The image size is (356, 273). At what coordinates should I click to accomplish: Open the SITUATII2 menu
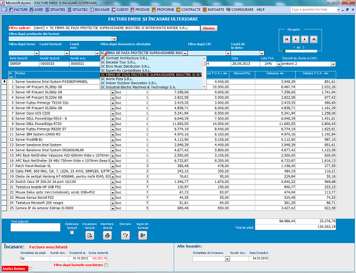[78, 10]
